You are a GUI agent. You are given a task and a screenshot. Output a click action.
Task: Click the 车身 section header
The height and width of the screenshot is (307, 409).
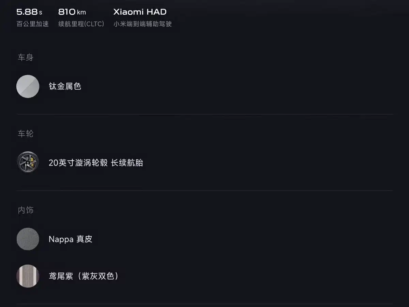click(26, 57)
